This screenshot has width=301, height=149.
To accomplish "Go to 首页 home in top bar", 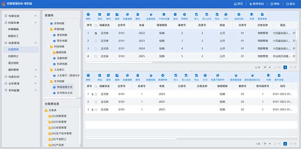I will coord(238,4).
